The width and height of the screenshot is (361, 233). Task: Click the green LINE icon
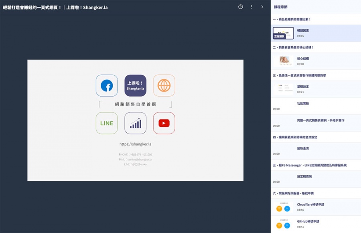(107, 123)
